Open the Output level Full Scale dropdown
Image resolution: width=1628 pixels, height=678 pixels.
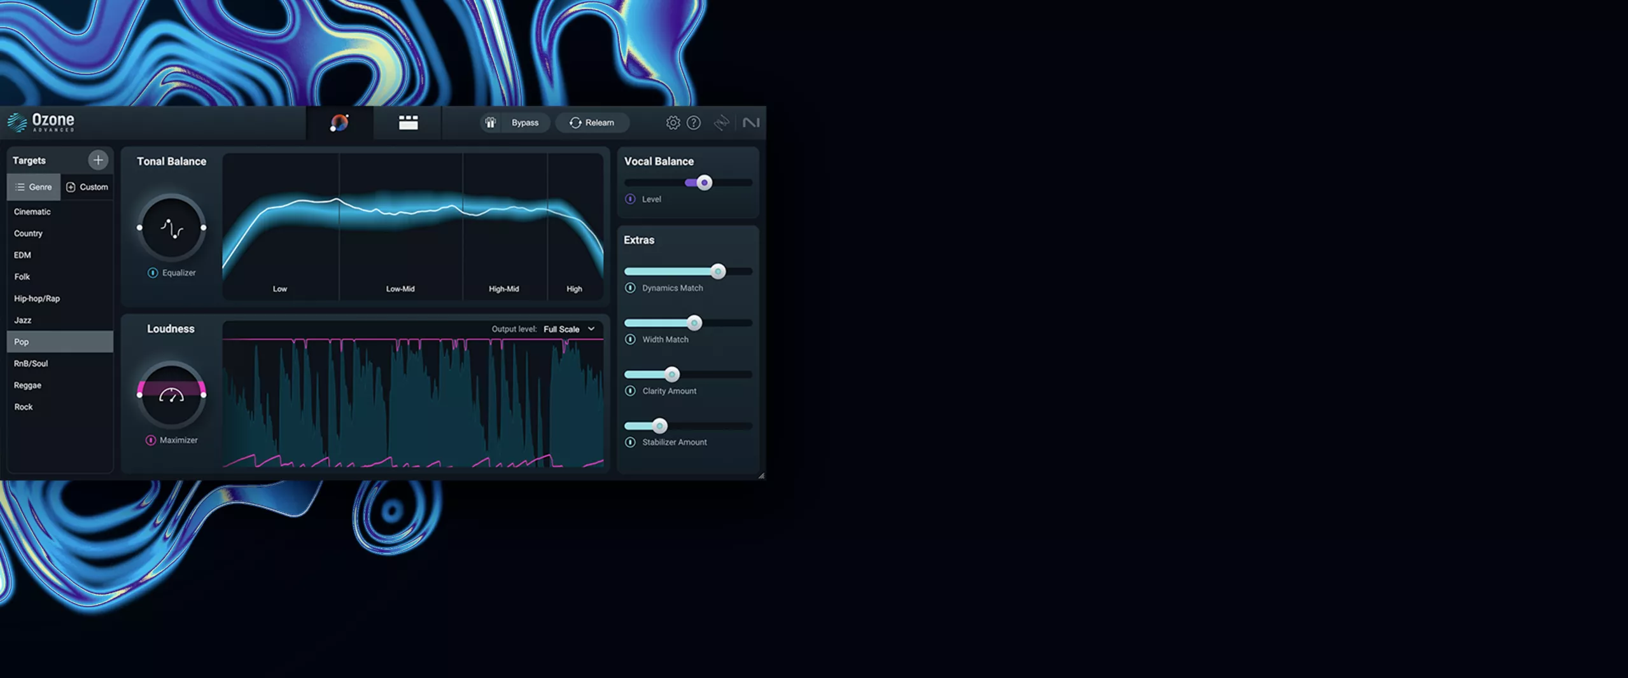click(x=569, y=329)
